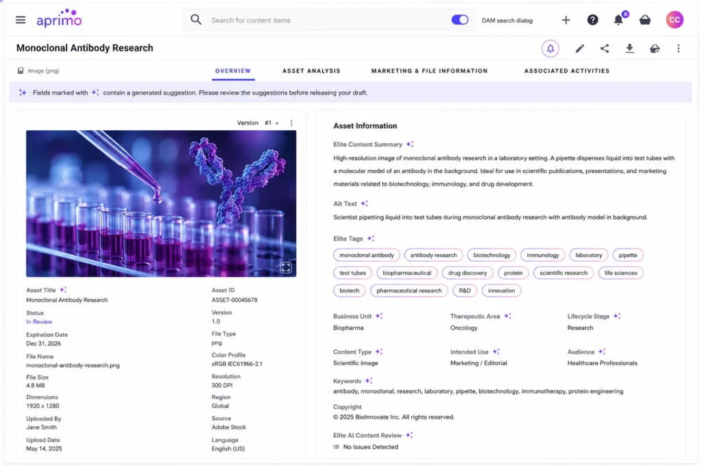Click the circled bell subscribe icon
702x466 pixels.
(550, 49)
